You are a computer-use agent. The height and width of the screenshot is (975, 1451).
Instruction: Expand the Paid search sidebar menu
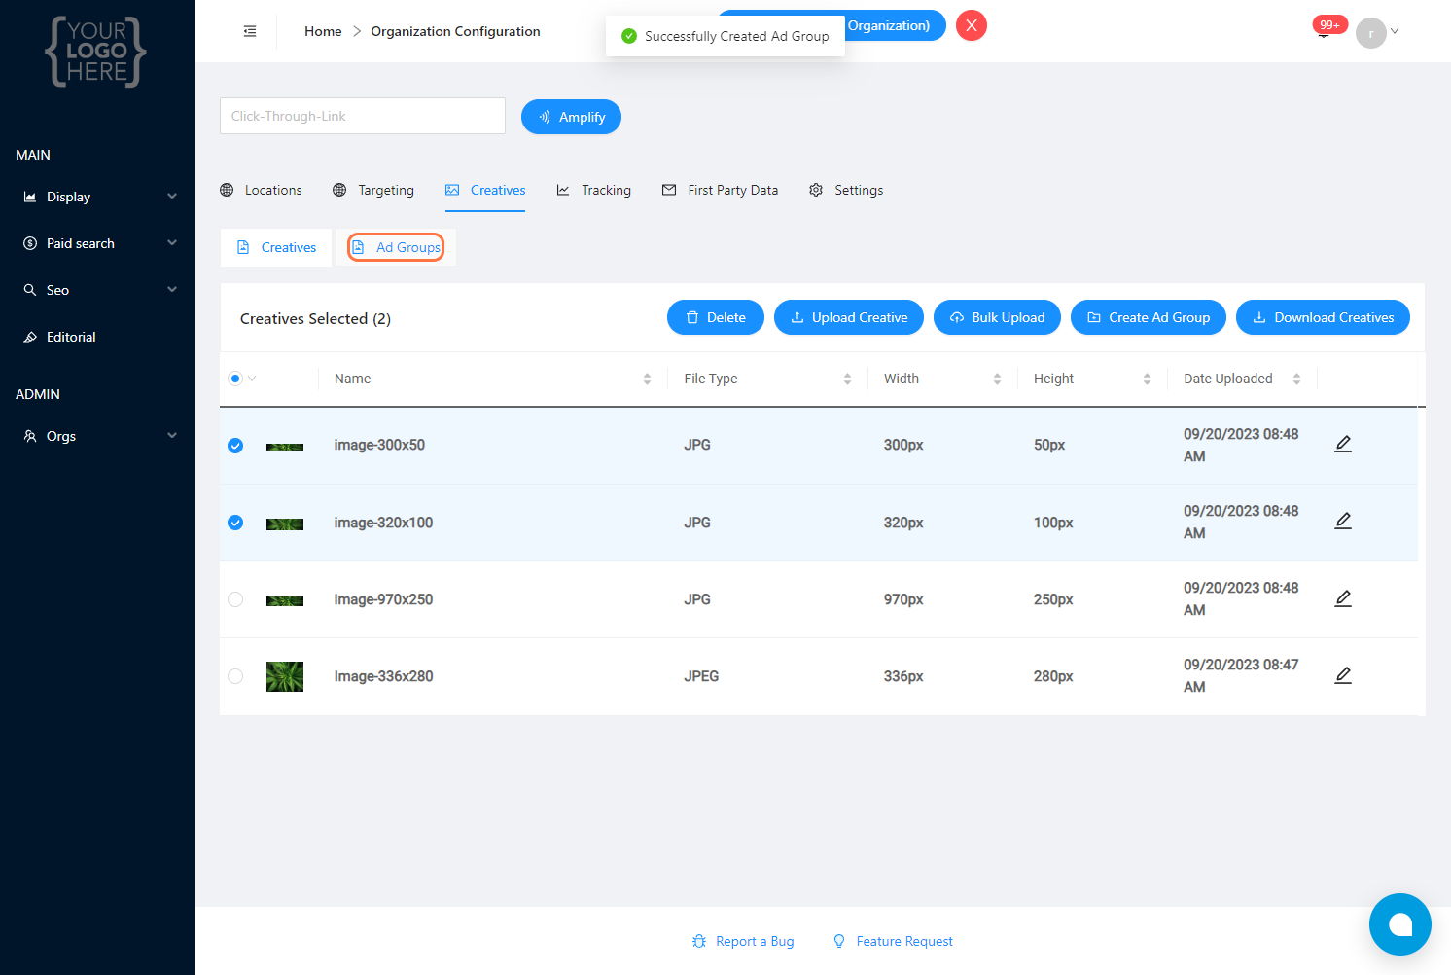pos(97,243)
